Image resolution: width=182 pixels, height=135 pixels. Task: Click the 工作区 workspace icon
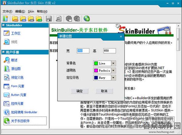coord(6,33)
